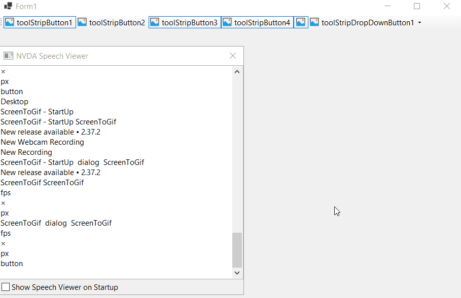Click the toolStripButton1 image icon
The height and width of the screenshot is (298, 461).
point(9,22)
